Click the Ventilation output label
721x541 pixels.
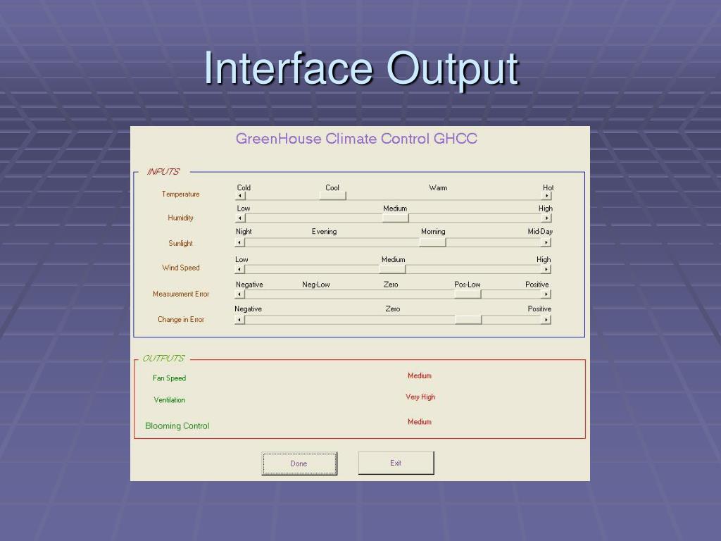pos(170,400)
